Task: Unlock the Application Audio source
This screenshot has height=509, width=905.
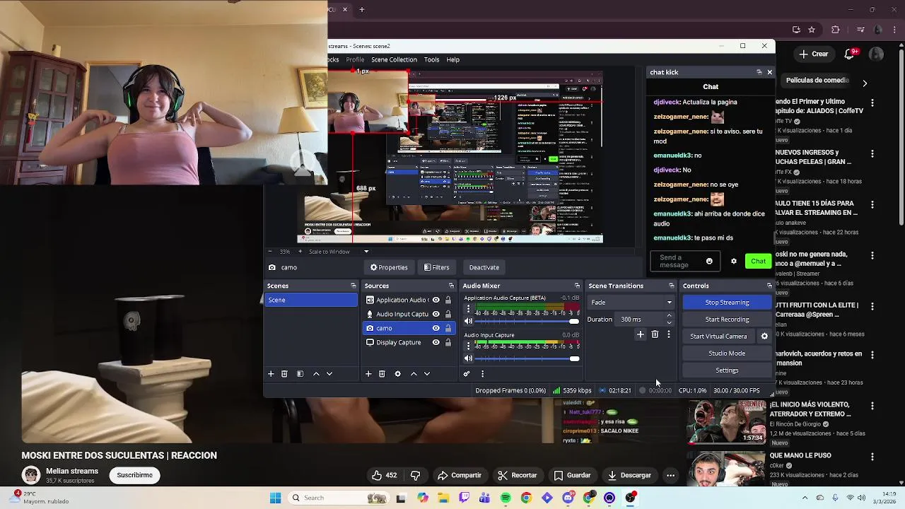Action: (x=448, y=300)
